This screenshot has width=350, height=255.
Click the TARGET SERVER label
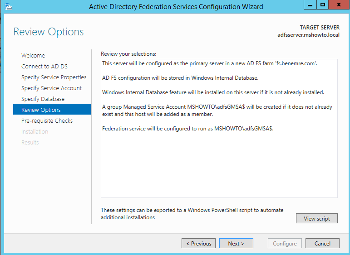(x=320, y=27)
